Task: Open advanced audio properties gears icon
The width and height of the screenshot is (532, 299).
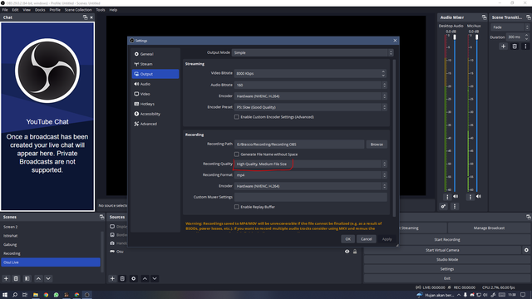Action: coord(443,207)
